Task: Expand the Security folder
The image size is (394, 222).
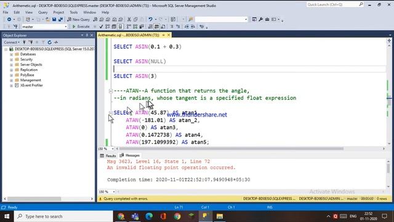Action: tap(11, 59)
